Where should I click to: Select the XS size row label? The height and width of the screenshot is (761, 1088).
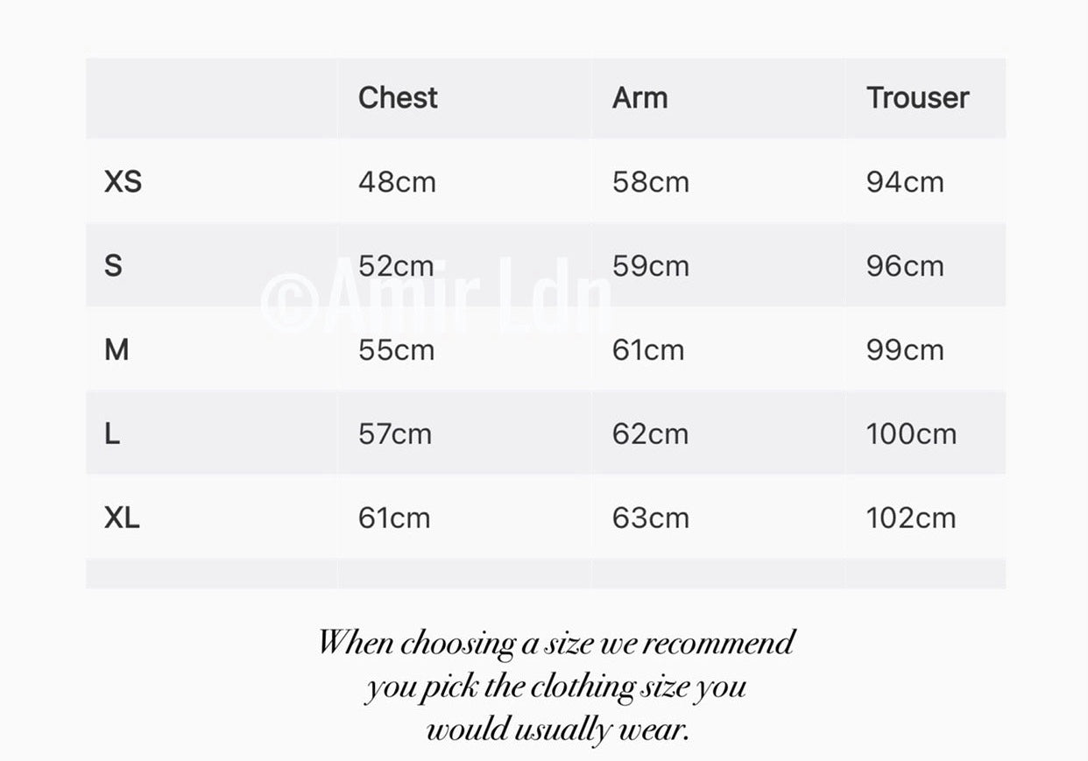coord(123,181)
